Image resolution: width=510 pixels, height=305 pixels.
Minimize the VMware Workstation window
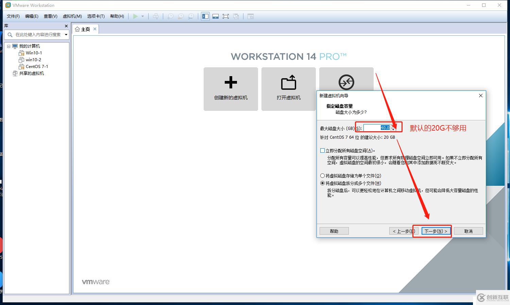[469, 5]
